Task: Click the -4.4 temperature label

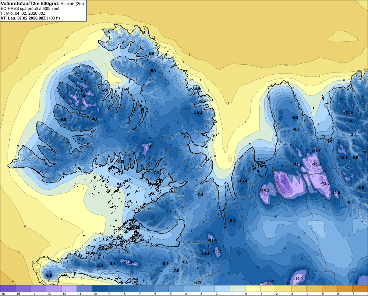Action: [90, 253]
